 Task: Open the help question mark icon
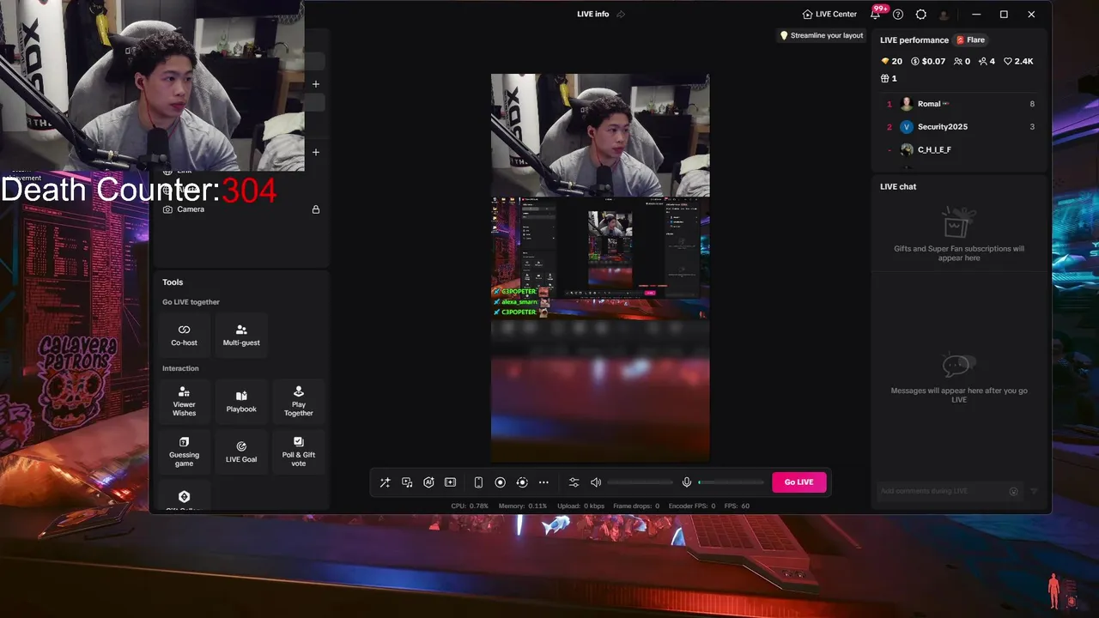898,15
